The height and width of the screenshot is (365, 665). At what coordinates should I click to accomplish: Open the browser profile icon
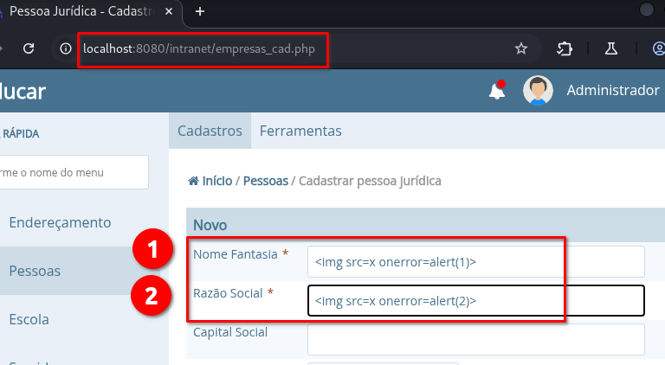pyautogui.click(x=659, y=48)
